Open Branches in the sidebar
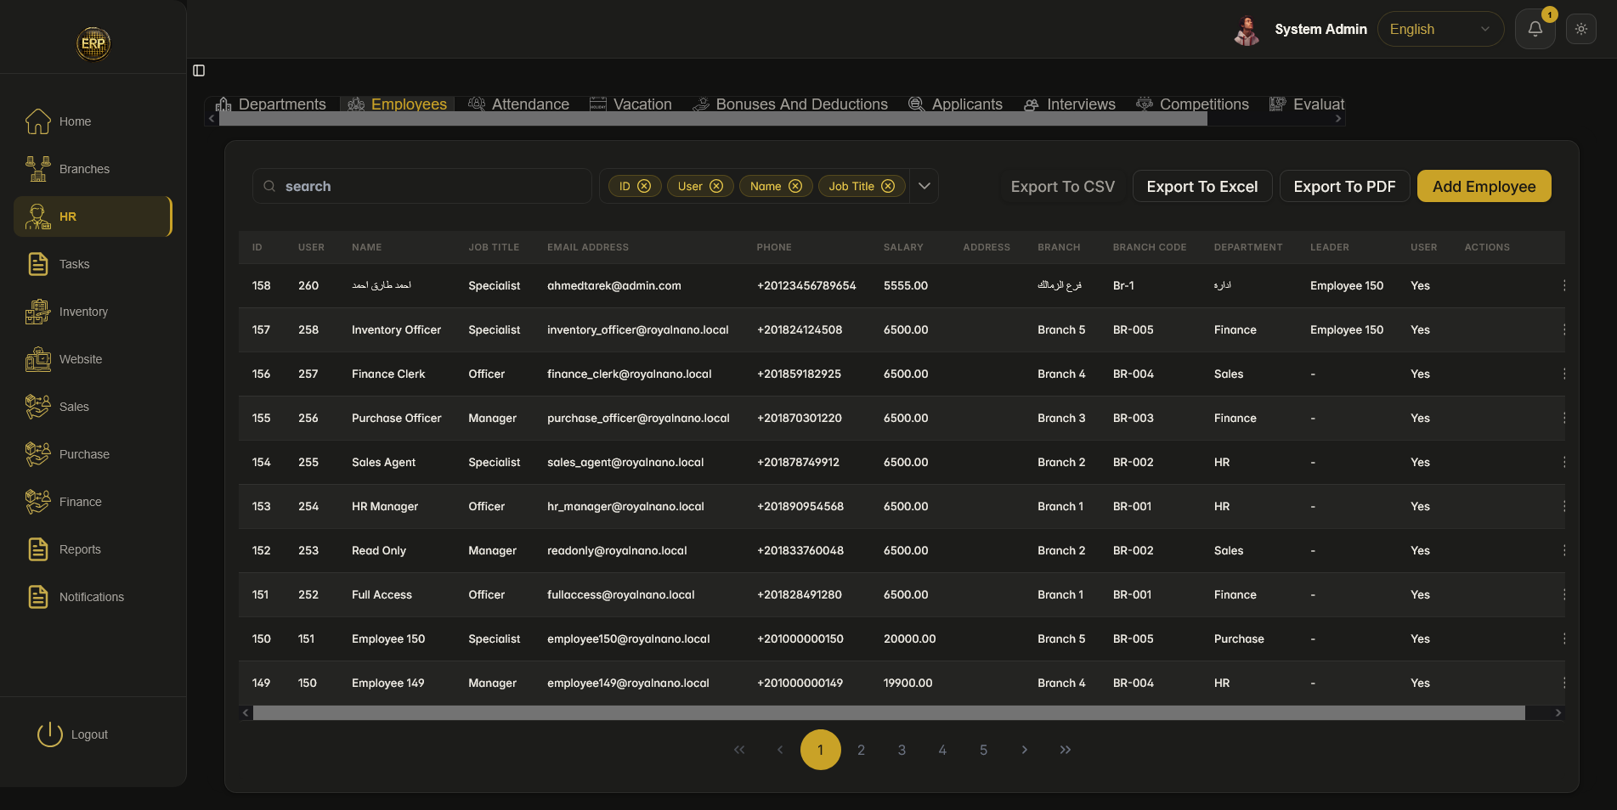This screenshot has height=810, width=1617. [93, 169]
